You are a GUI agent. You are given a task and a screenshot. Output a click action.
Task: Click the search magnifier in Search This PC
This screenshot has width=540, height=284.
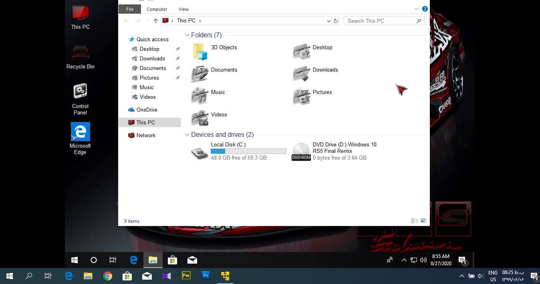[419, 21]
